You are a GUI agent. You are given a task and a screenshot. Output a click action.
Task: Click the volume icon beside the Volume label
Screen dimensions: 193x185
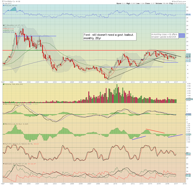coord(4,84)
